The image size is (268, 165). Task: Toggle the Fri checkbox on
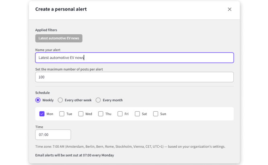pyautogui.click(x=120, y=114)
